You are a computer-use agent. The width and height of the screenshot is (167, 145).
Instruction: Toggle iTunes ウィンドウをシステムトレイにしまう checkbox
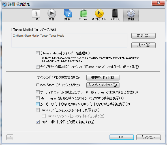[44, 116]
